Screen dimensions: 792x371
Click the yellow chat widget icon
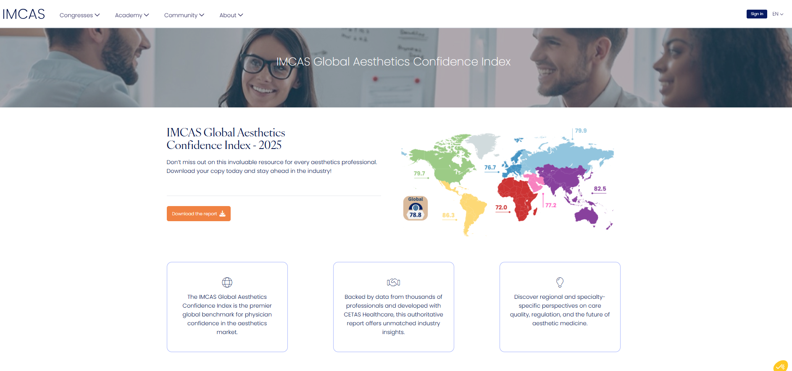pos(781,366)
